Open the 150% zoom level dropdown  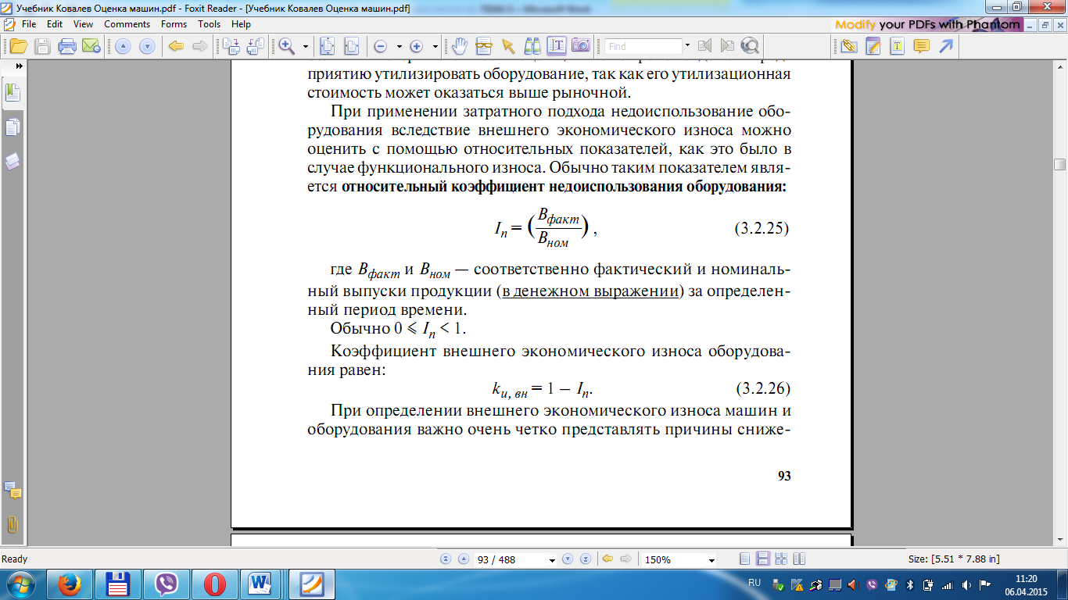tap(711, 560)
